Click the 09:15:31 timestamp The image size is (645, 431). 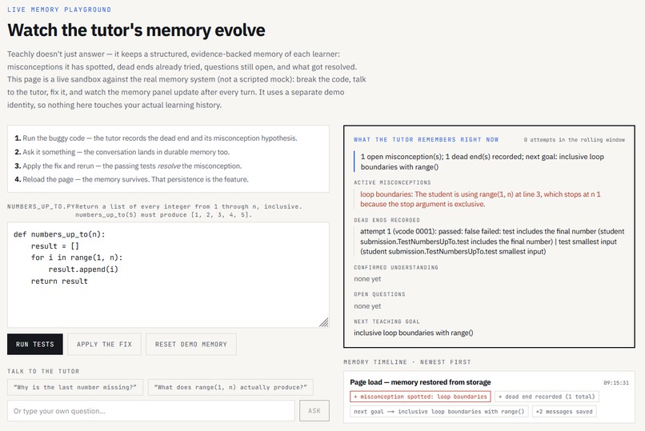coord(616,382)
